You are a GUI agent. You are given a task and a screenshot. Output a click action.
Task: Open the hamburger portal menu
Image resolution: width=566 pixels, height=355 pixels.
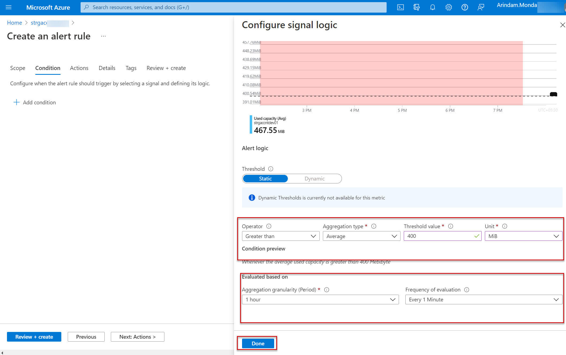pos(9,7)
